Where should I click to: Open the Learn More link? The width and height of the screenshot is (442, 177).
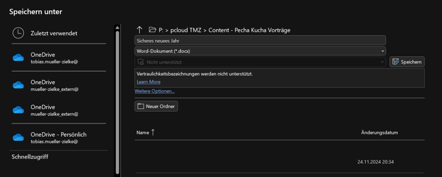point(148,82)
